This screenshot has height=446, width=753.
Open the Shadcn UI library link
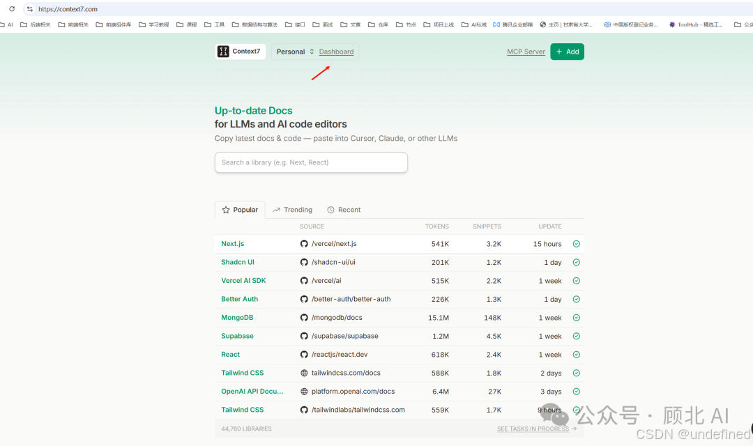[x=238, y=262]
